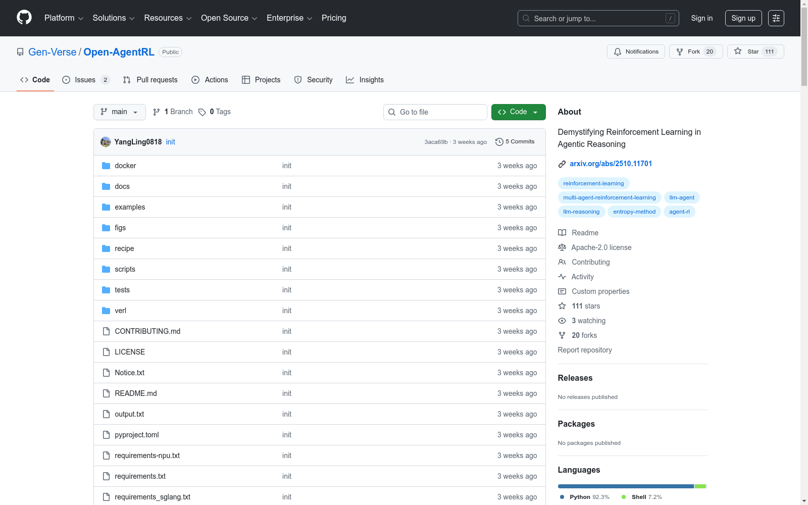Click the pyproject.toml file icon
The height and width of the screenshot is (505, 808).
click(x=106, y=435)
